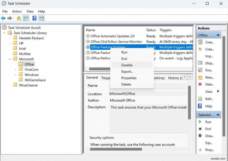Open the View submenu arrow in Actions
This screenshot has height=161, width=228.
[x=218, y=91]
